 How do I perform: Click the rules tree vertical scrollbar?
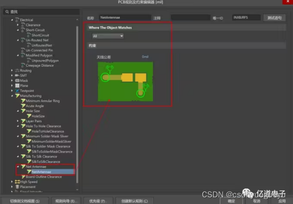click(x=77, y=105)
